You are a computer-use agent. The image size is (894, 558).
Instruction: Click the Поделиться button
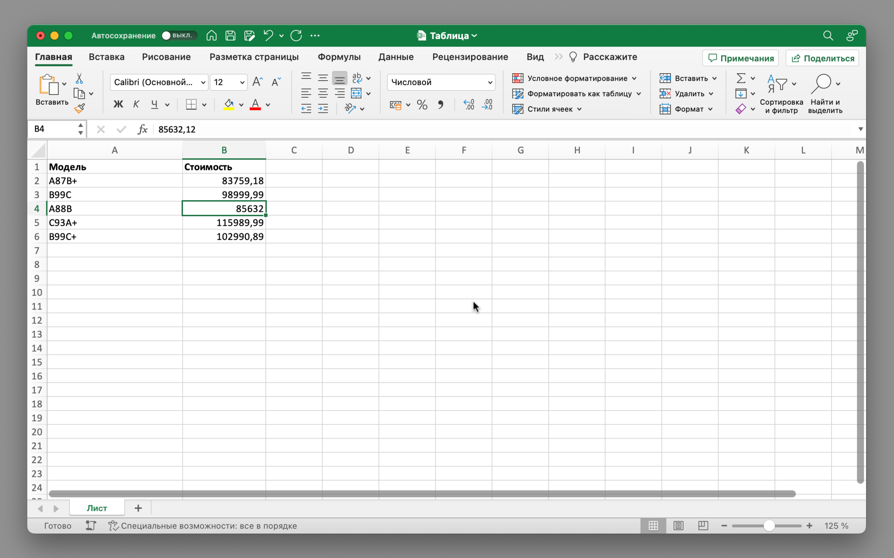(x=822, y=58)
